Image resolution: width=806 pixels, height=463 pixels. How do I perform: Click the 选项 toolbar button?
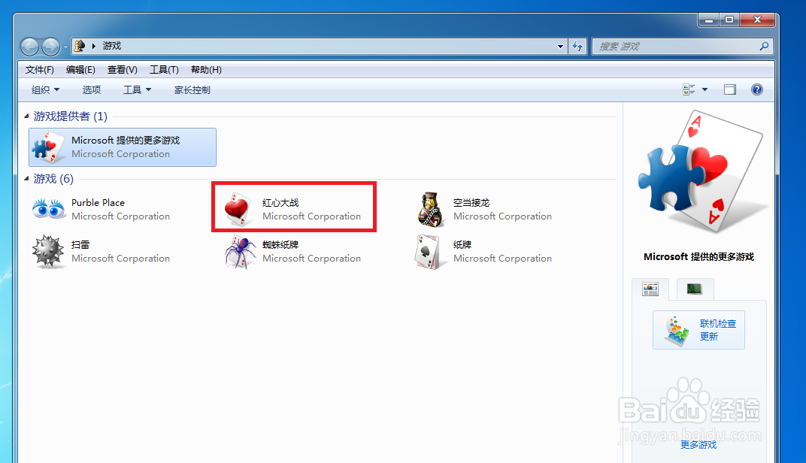pyautogui.click(x=92, y=90)
